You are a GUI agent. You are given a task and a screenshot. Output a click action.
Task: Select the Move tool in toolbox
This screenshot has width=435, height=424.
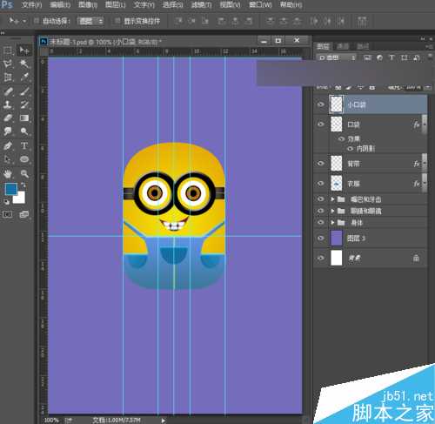coord(24,50)
